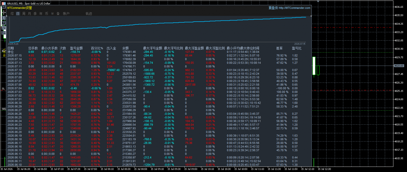Expand the small arrow beside the chart panel

7,16
